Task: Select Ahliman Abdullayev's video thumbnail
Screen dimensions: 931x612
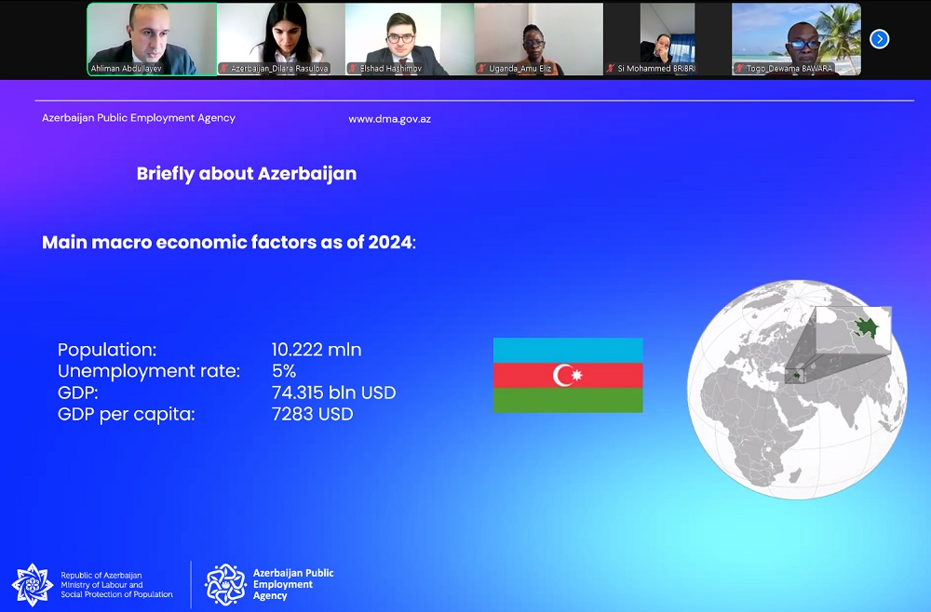Action: pyautogui.click(x=152, y=35)
